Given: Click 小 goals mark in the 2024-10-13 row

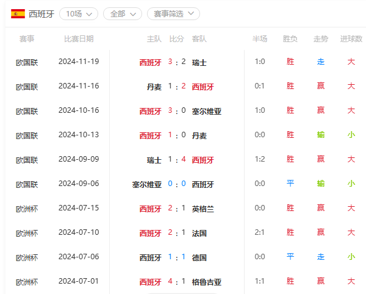Looking at the screenshot, I should point(351,135).
